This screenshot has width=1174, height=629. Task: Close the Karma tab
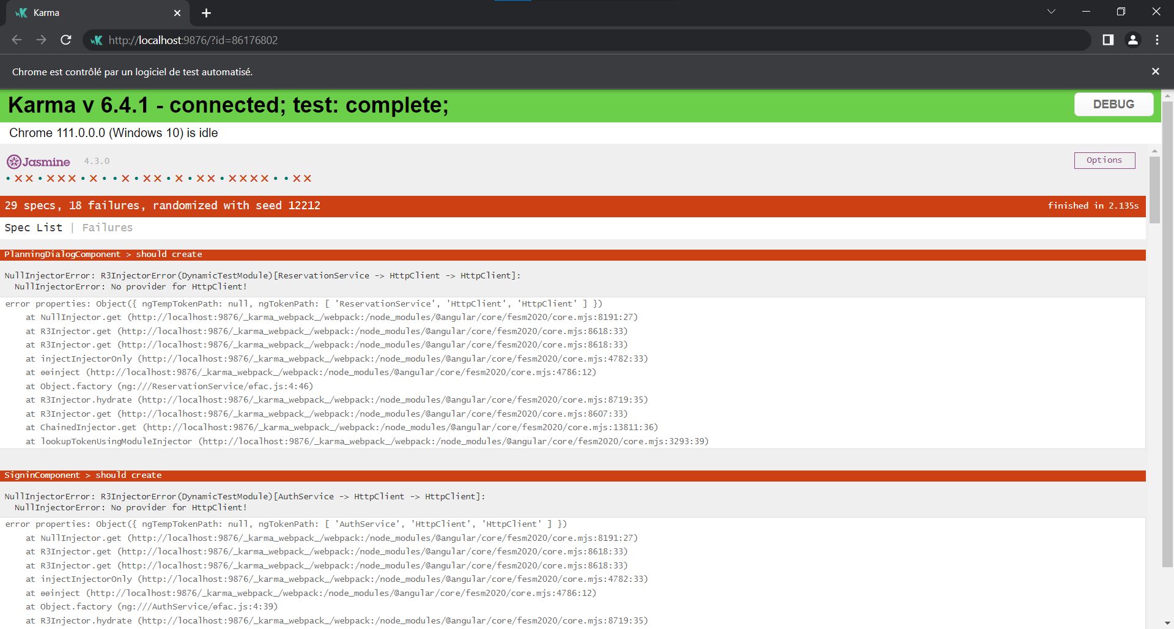(x=177, y=13)
